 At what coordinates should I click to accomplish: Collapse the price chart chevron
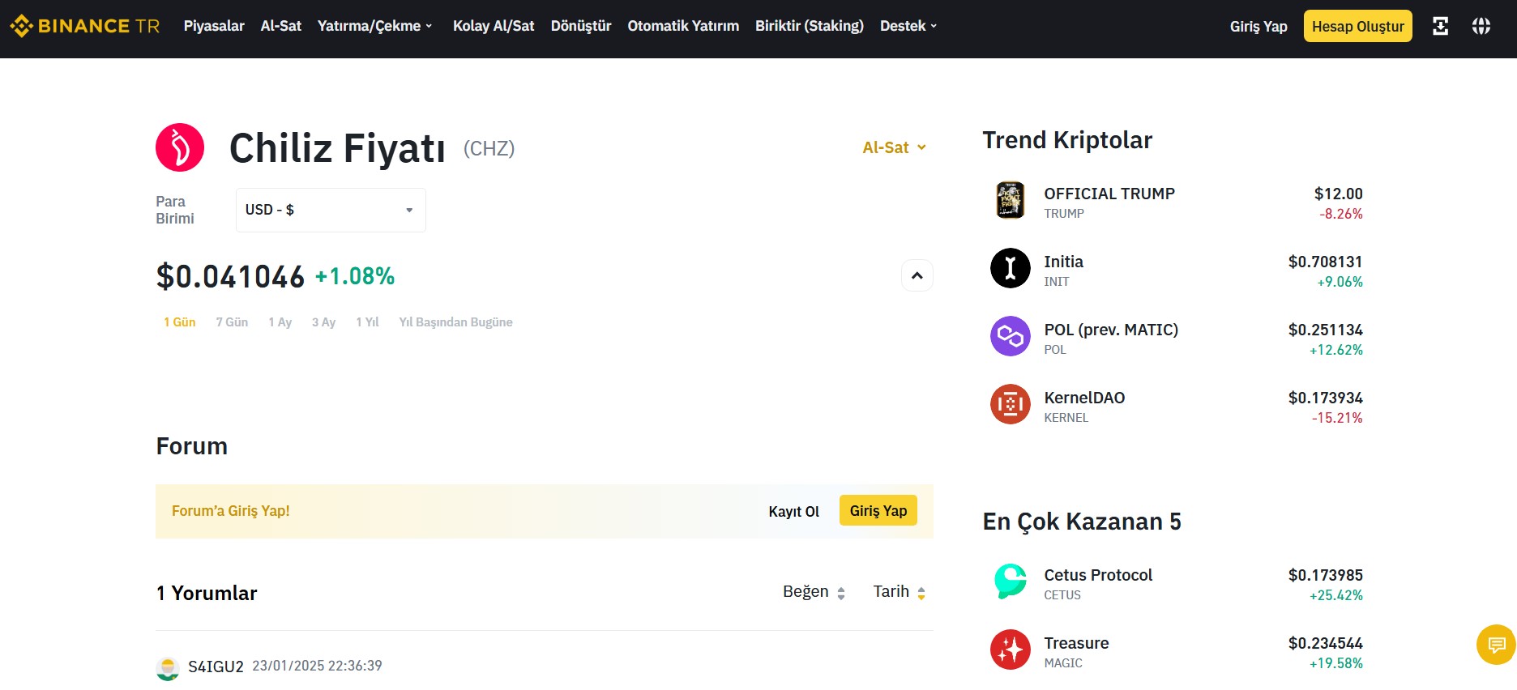(x=917, y=275)
